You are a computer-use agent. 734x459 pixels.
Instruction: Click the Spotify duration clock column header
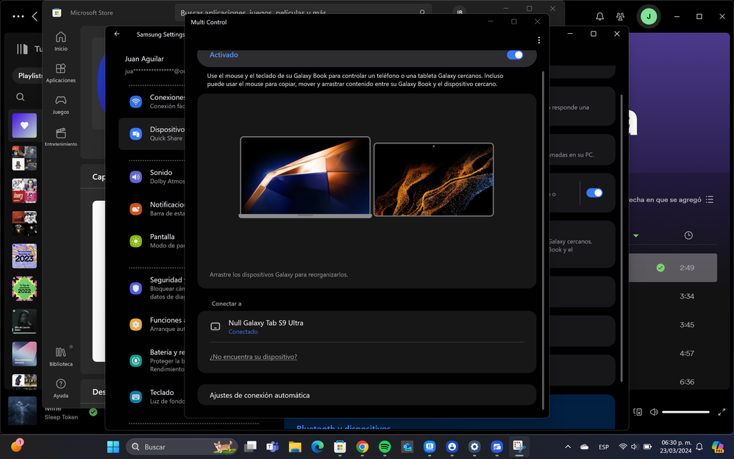click(688, 235)
